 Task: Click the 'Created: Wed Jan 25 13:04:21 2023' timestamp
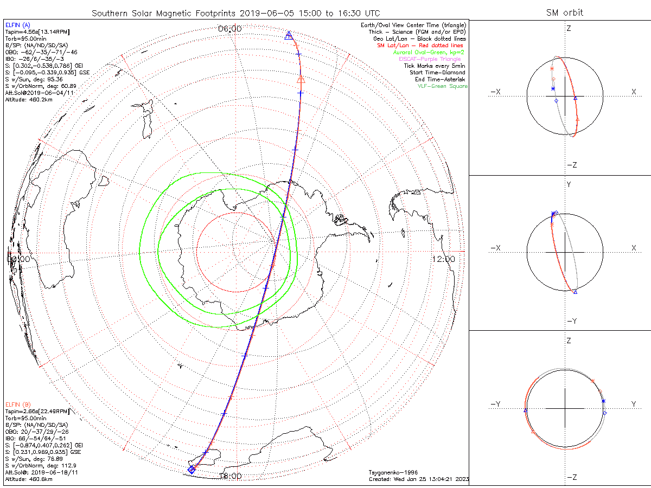click(419, 479)
